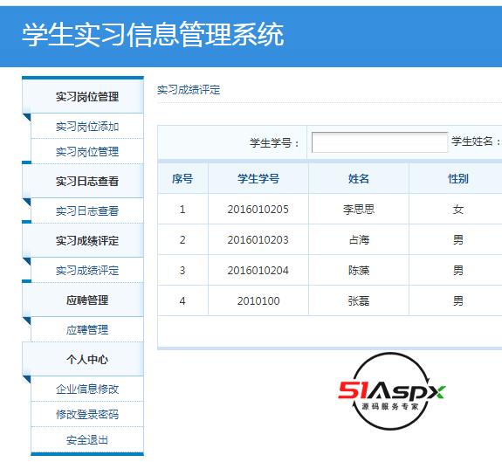Click the 姓名 column header
This screenshot has width=502, height=462.
tap(359, 178)
